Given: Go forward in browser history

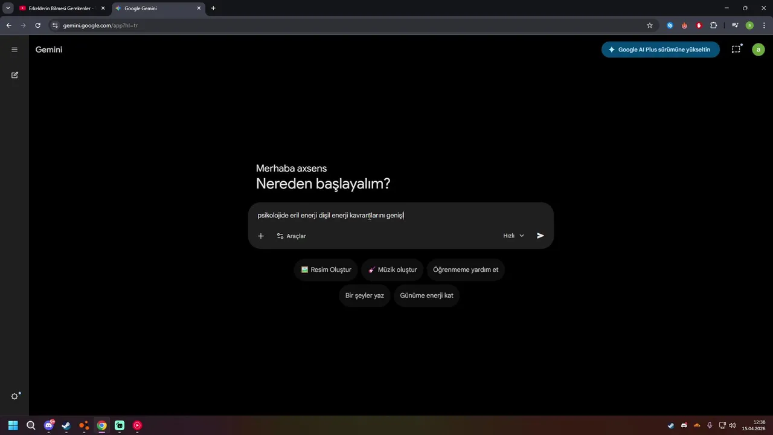Looking at the screenshot, I should pyautogui.click(x=23, y=25).
